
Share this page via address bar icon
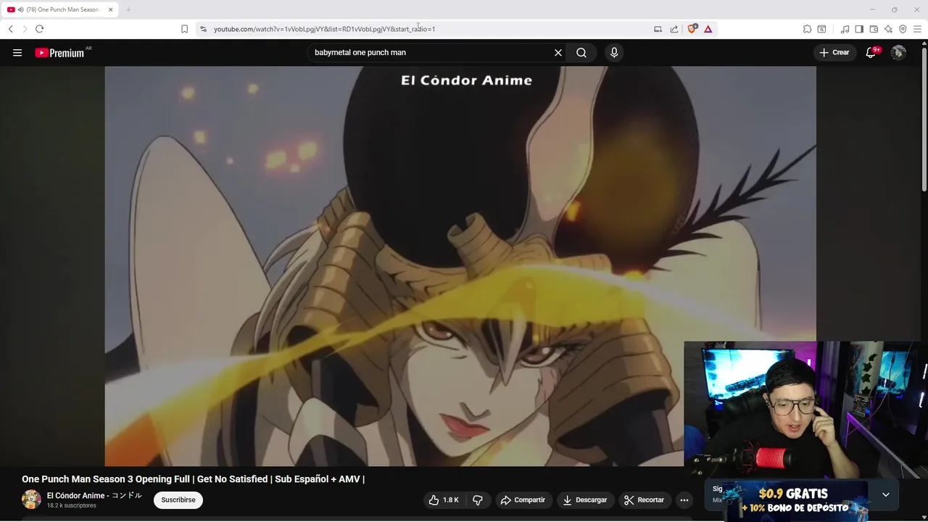coord(674,29)
